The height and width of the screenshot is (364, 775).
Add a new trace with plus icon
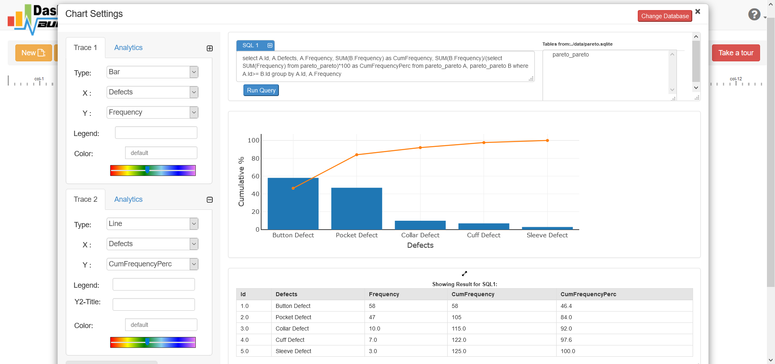coord(209,48)
